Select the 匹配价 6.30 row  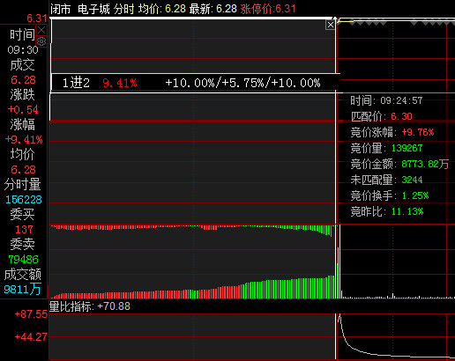click(x=381, y=116)
